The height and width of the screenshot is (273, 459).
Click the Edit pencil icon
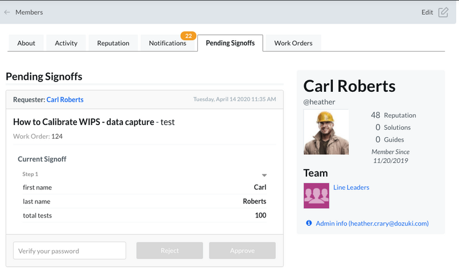443,12
